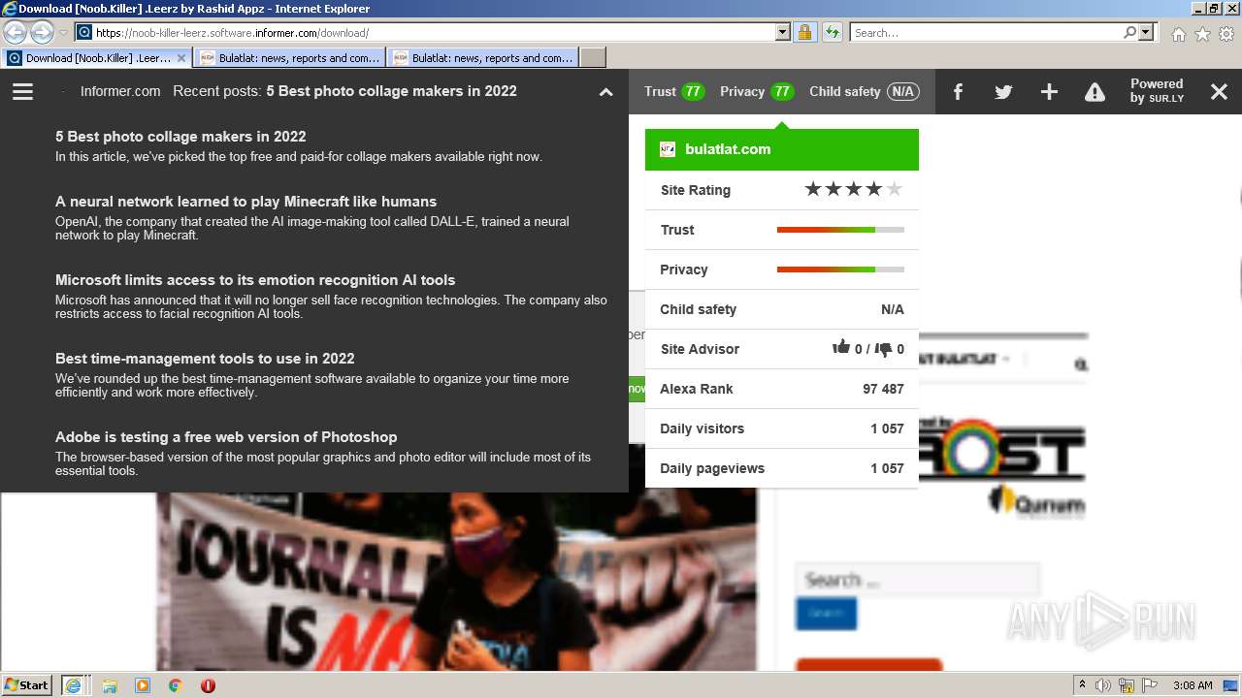1242x698 pixels.
Task: Open post '5 Best photo collage makers in 2022'
Action: click(x=180, y=137)
